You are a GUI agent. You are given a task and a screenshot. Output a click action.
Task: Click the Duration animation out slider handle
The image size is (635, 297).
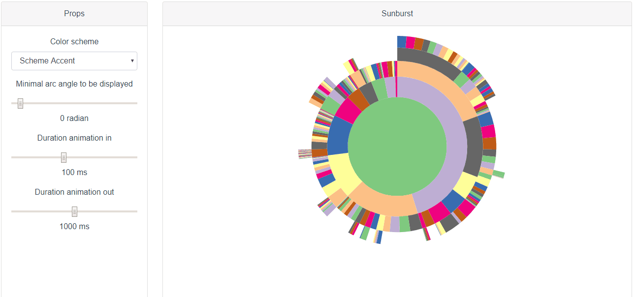coord(74,211)
